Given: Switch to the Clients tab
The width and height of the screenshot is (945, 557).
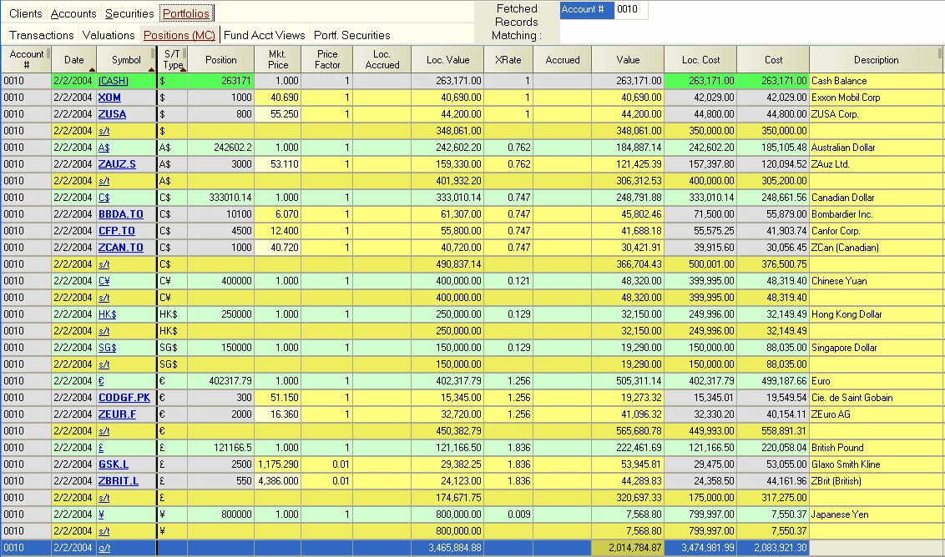Looking at the screenshot, I should pos(25,13).
